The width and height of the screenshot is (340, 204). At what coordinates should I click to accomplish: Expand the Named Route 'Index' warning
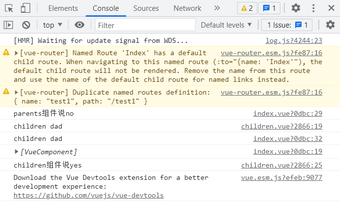tap(16, 53)
